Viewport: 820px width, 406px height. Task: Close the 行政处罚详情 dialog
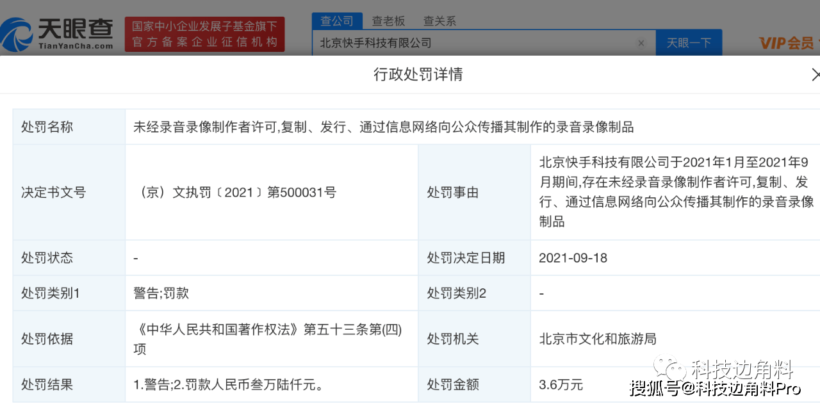coord(815,75)
